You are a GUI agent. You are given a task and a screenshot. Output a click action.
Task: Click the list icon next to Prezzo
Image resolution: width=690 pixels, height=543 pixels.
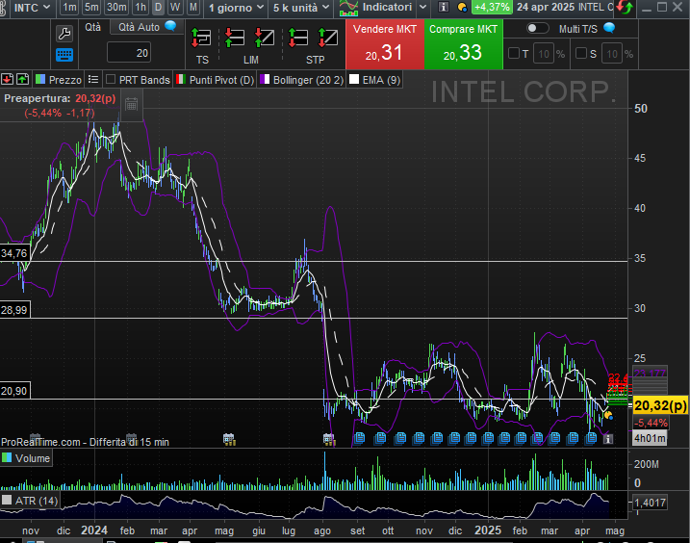93,80
